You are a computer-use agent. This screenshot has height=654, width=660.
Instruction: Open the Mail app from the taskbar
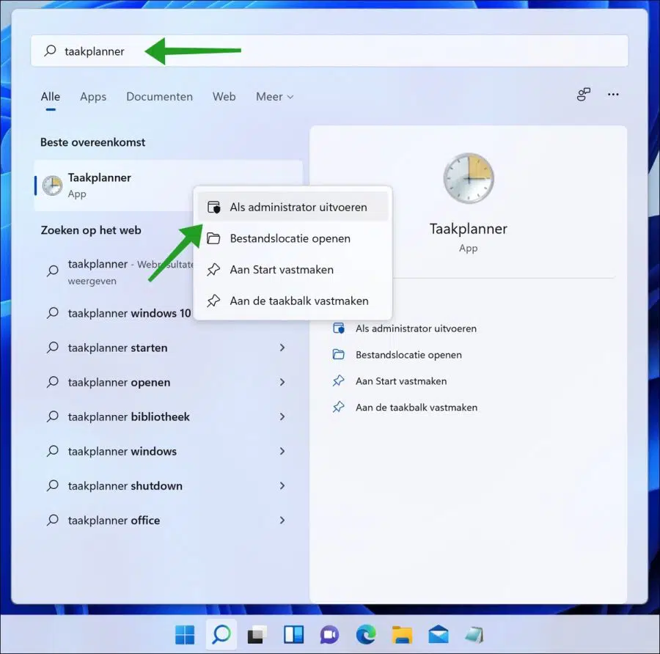[x=439, y=635]
